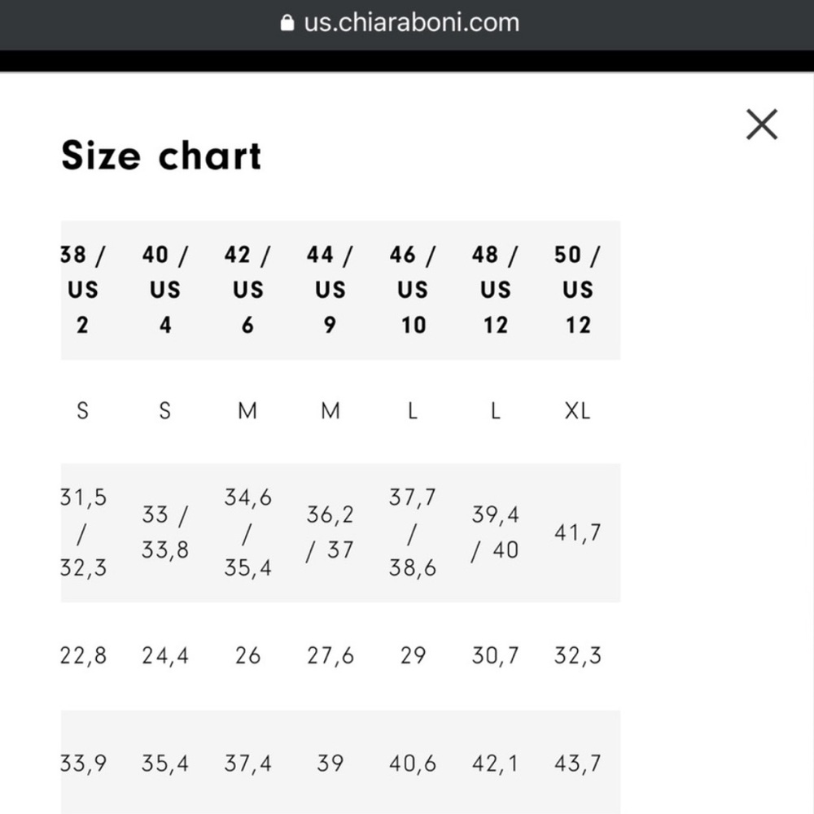Image resolution: width=814 pixels, height=814 pixels.
Task: Tap the 46 / US 10 column header
Action: pos(413,290)
